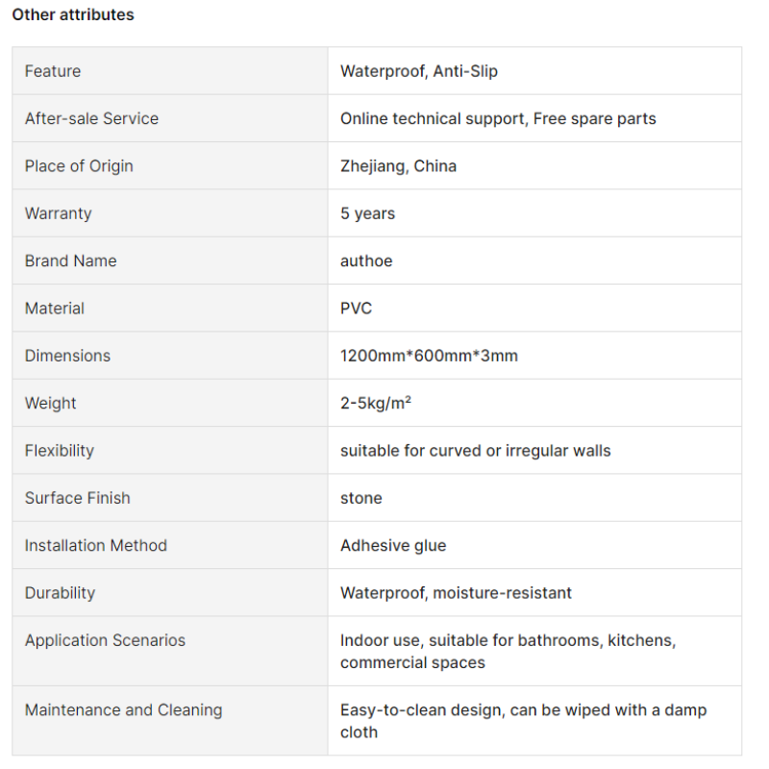Click 'Online technical support, Free spare parts' text
769x769 pixels.
pos(498,118)
